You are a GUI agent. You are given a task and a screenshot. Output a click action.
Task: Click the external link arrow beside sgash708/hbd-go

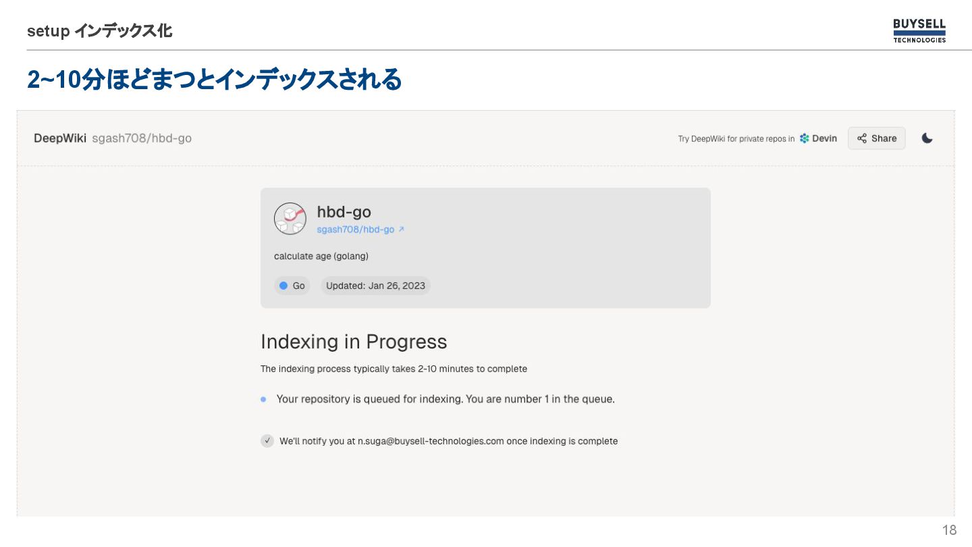[401, 230]
